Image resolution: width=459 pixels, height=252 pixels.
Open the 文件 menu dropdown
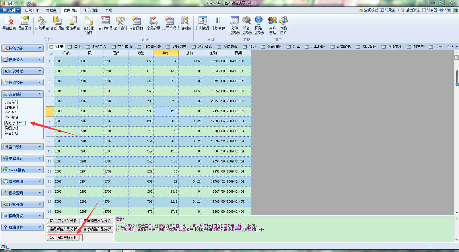(11, 10)
